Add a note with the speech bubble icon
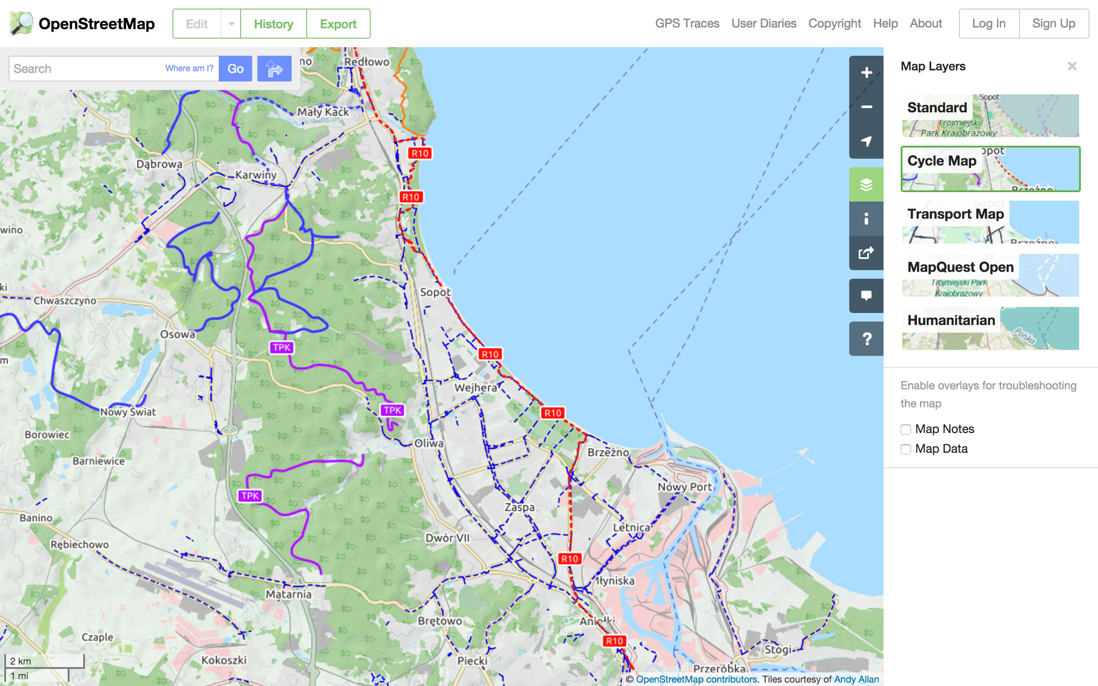The image size is (1098, 686). pos(866,296)
